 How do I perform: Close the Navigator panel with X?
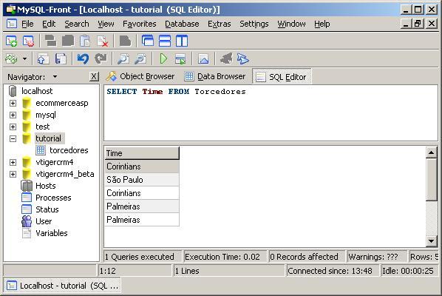pos(94,76)
